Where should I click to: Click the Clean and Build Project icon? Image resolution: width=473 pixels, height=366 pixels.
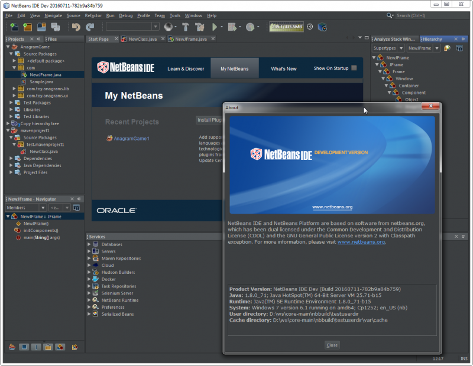(199, 27)
